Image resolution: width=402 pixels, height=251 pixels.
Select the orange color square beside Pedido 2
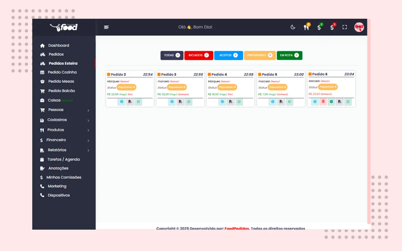coord(109,75)
